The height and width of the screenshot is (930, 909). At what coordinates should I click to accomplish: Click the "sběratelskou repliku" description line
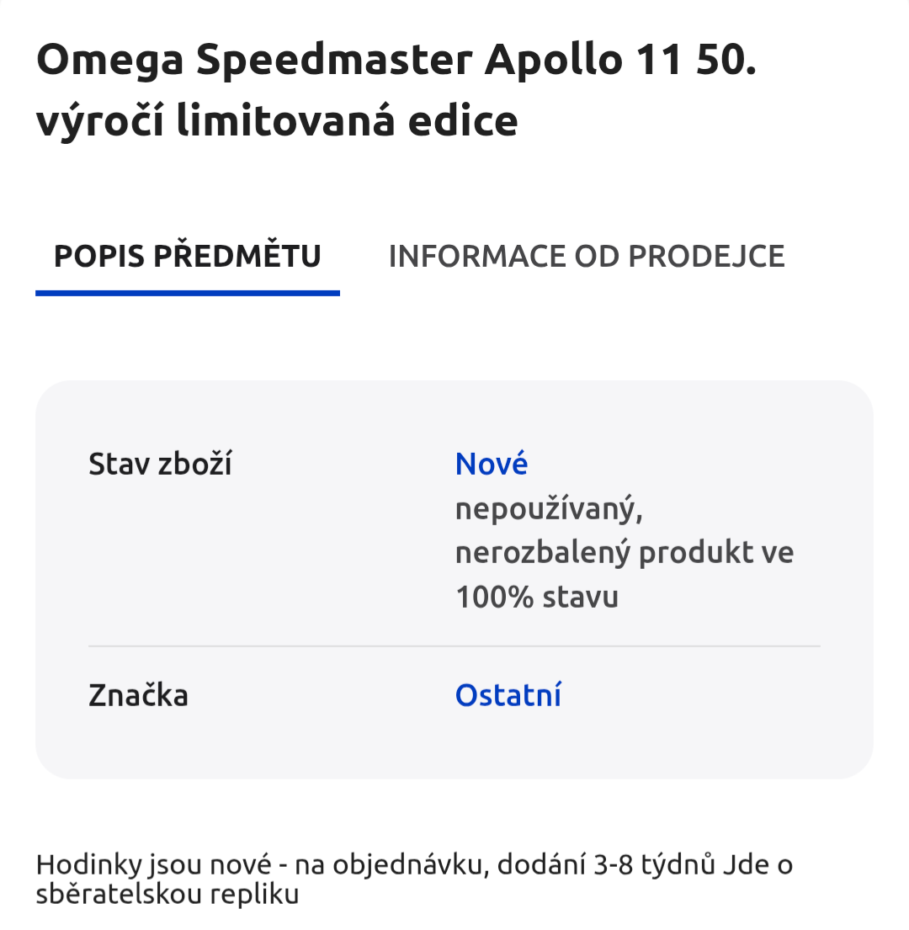click(167, 894)
